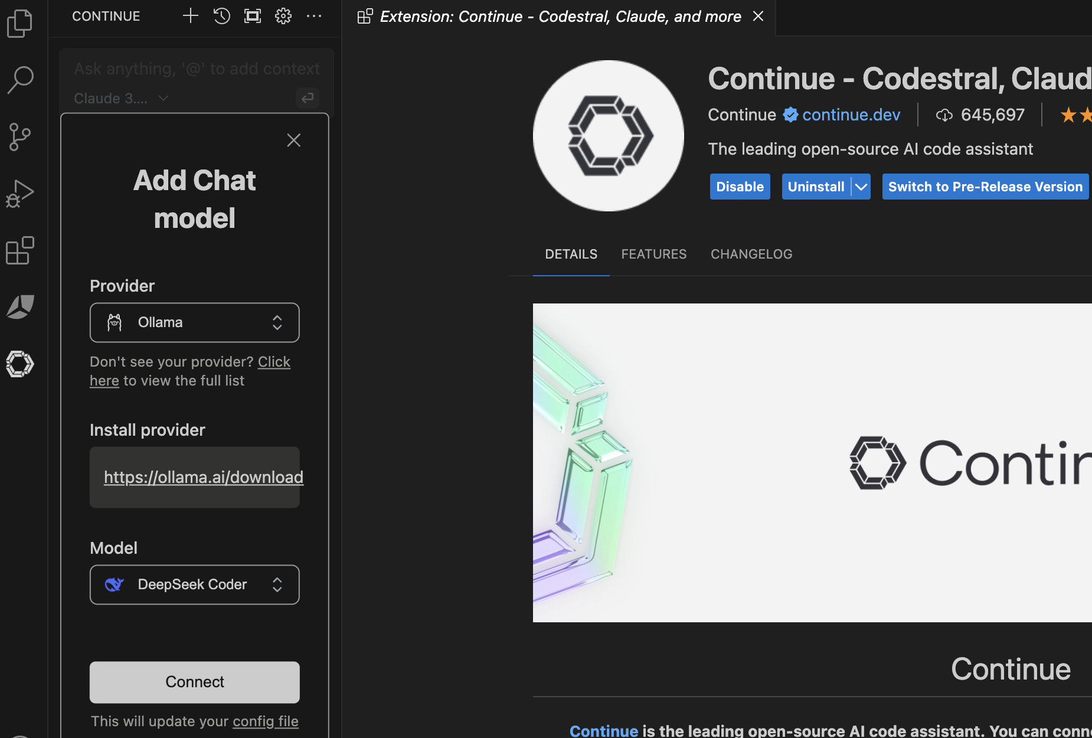Click the star rating
1092x738 pixels.
(x=1076, y=115)
